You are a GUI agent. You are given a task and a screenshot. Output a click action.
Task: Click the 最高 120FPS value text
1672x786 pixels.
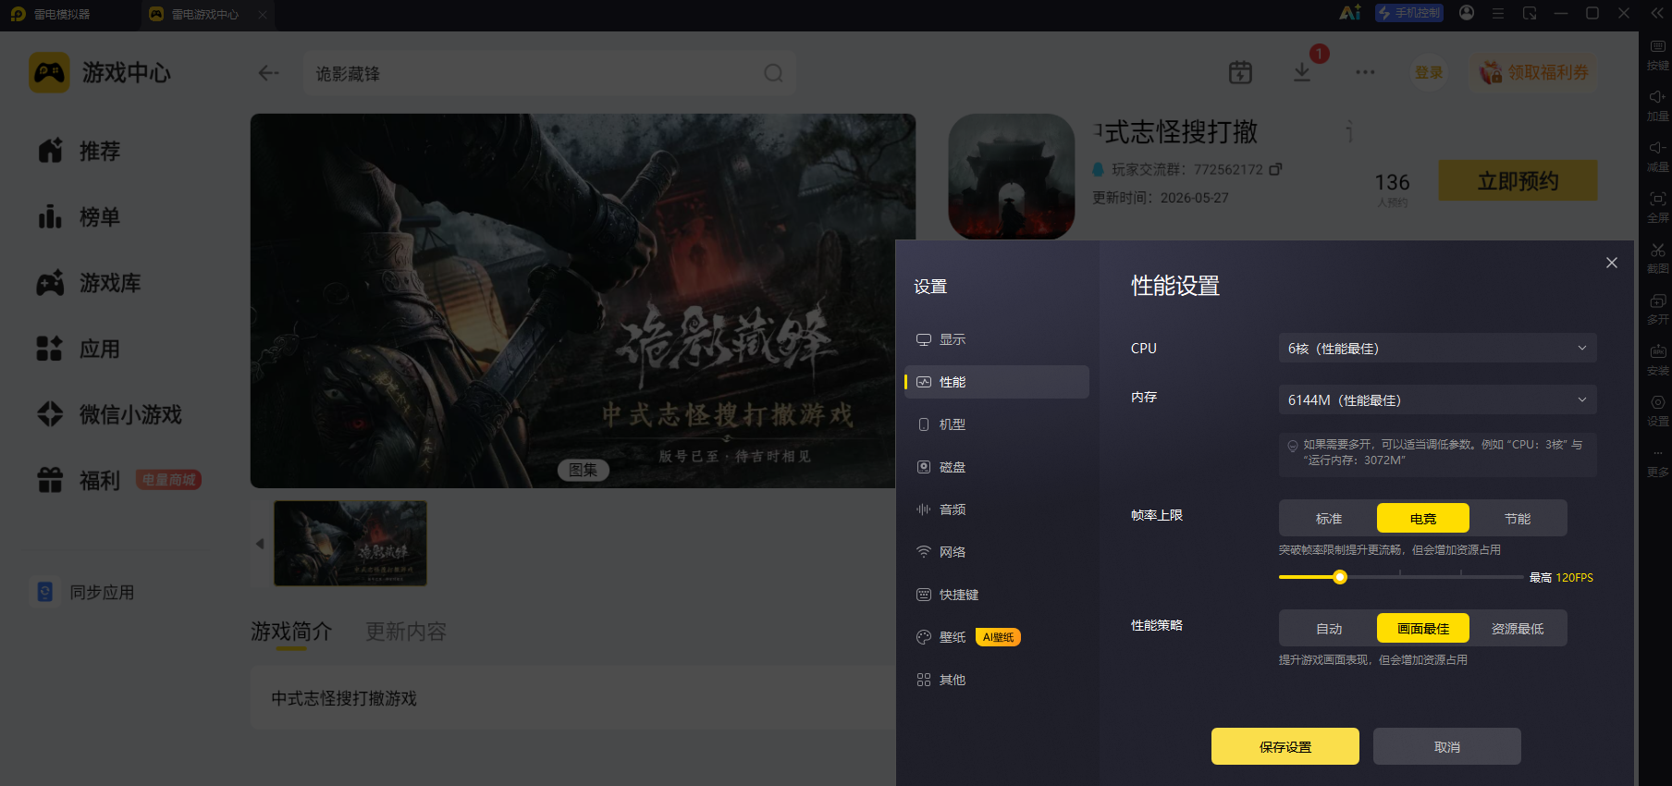tap(1561, 578)
